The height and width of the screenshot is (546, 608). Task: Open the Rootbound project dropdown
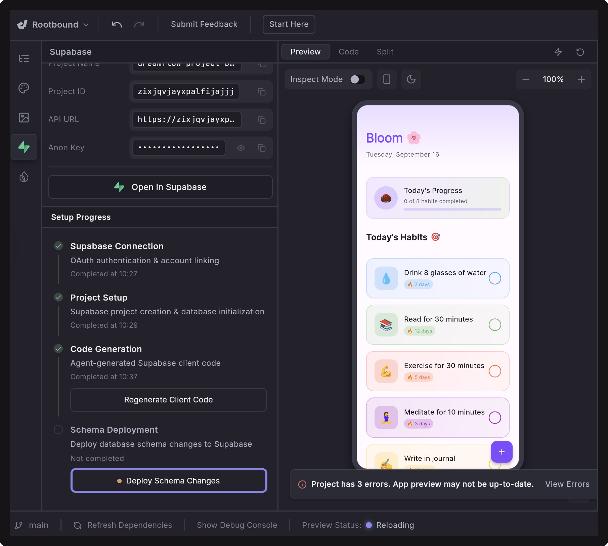pos(53,25)
